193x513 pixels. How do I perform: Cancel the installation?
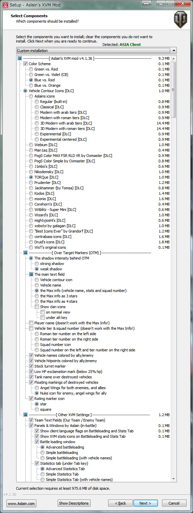(x=174, y=503)
